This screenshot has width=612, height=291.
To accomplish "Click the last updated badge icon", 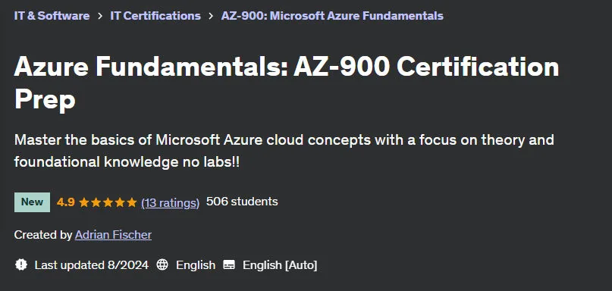I will (21, 265).
